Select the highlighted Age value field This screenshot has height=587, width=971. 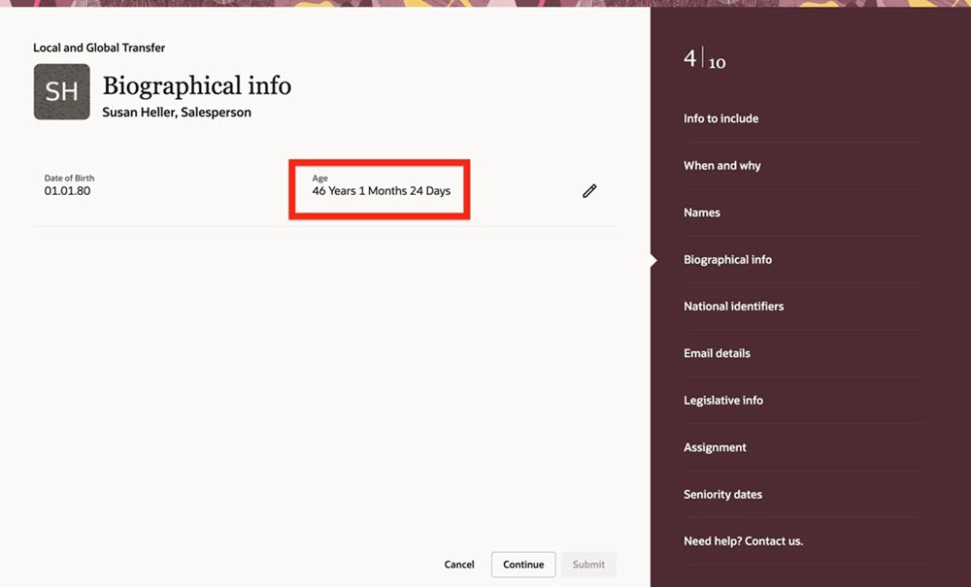point(380,190)
